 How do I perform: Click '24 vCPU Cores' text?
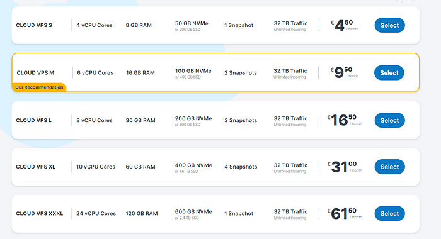tap(96, 213)
